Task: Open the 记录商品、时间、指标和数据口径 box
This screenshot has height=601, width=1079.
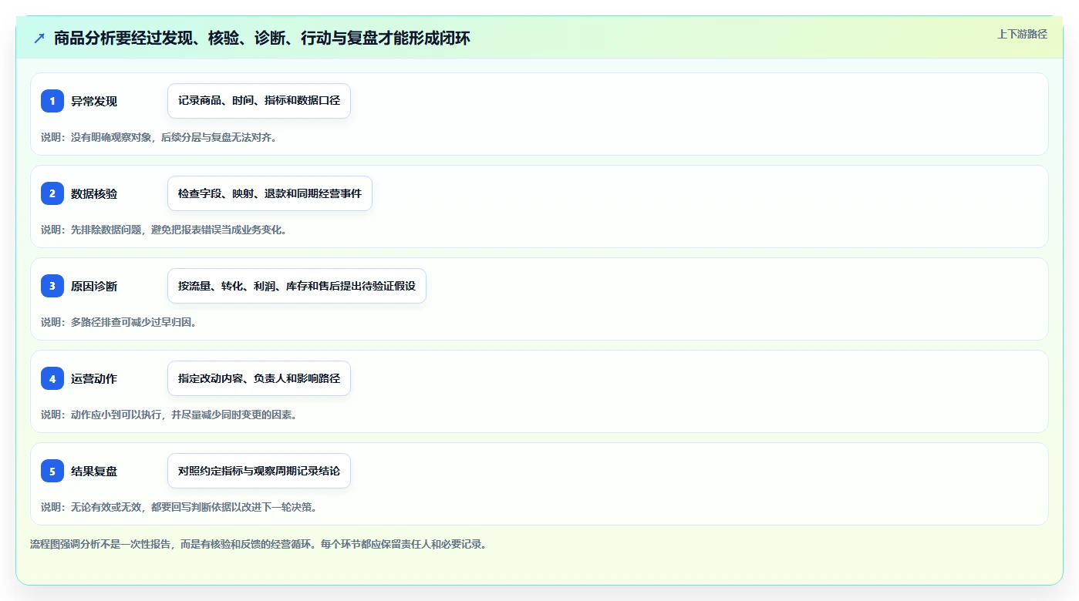Action: [x=259, y=101]
